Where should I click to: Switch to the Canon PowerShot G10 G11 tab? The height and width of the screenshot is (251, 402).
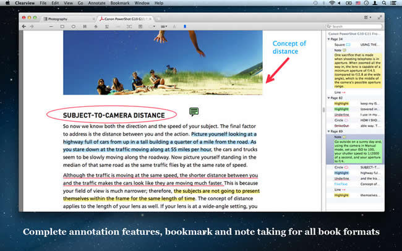pyautogui.click(x=126, y=19)
